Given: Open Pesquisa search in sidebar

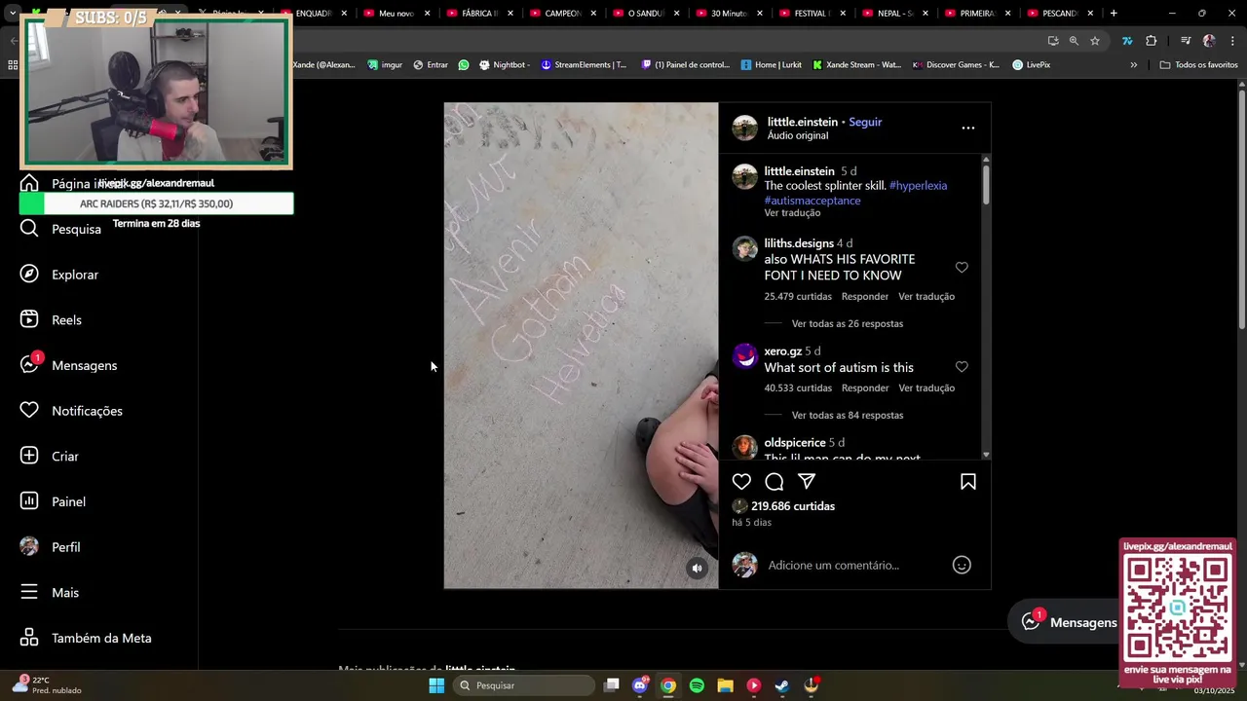Looking at the screenshot, I should 60,229.
